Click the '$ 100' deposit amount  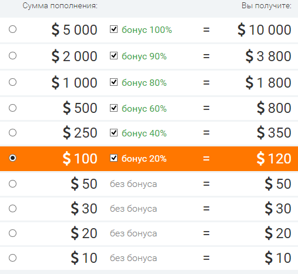click(x=80, y=158)
